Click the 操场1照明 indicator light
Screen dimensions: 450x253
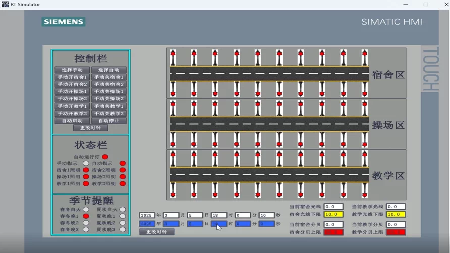point(86,177)
